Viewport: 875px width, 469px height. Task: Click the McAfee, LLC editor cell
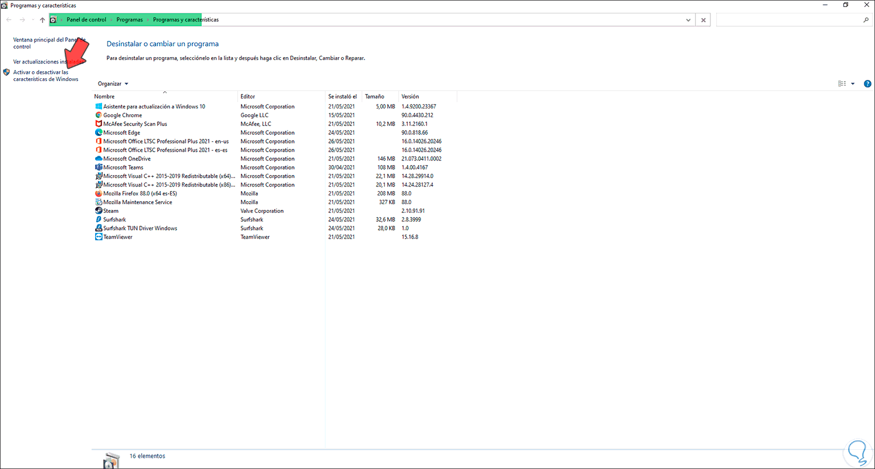tap(256, 124)
